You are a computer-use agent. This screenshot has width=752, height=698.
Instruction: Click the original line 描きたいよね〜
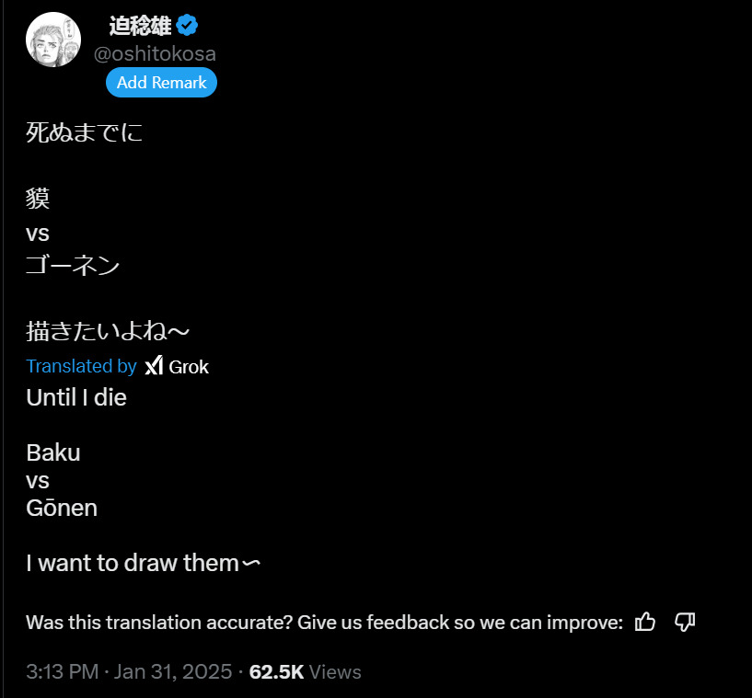108,332
